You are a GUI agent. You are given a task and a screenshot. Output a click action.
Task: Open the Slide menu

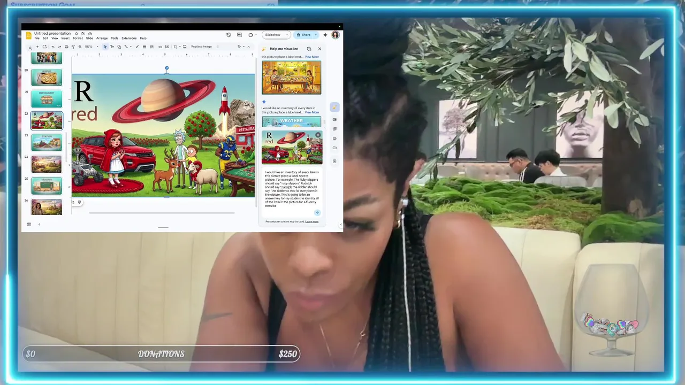(x=89, y=38)
